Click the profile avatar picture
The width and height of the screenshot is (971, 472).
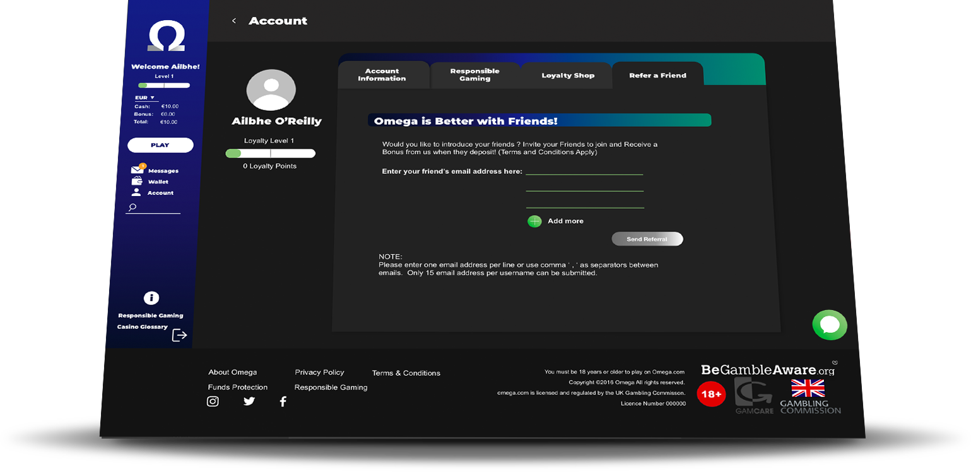click(x=271, y=90)
